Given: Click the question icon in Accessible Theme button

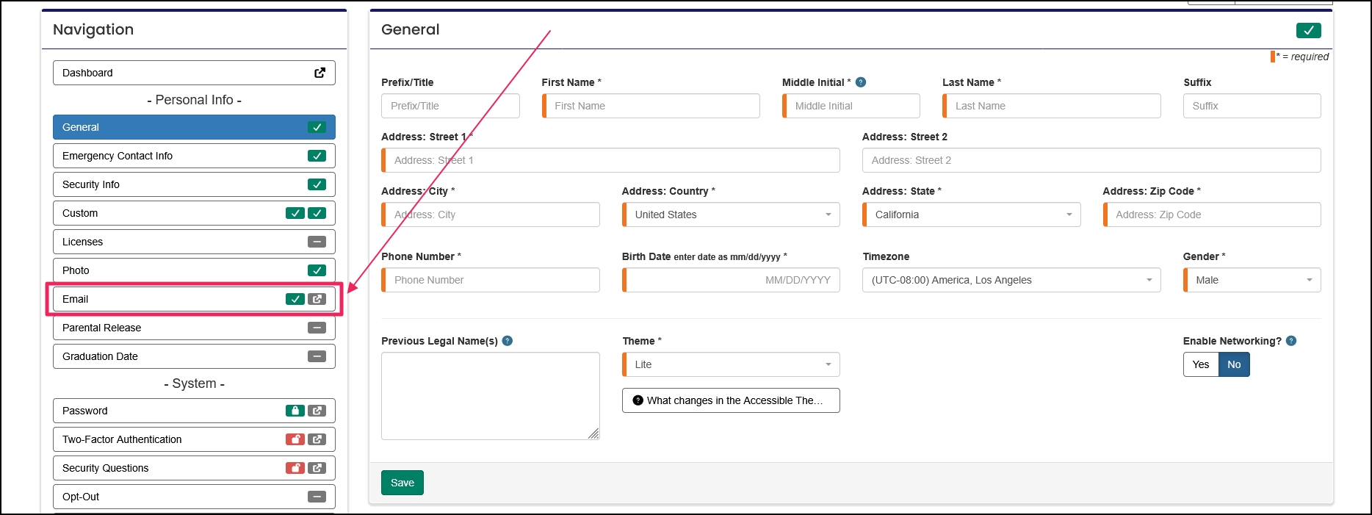Looking at the screenshot, I should pos(638,400).
